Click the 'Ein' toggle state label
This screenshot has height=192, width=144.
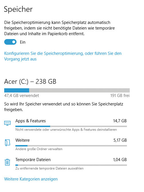(23, 42)
